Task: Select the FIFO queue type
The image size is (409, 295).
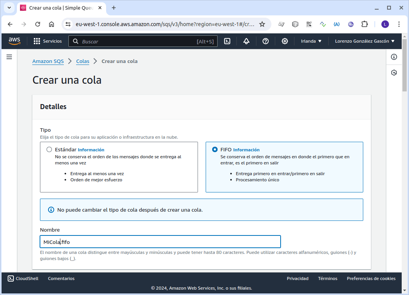Action: coord(214,149)
